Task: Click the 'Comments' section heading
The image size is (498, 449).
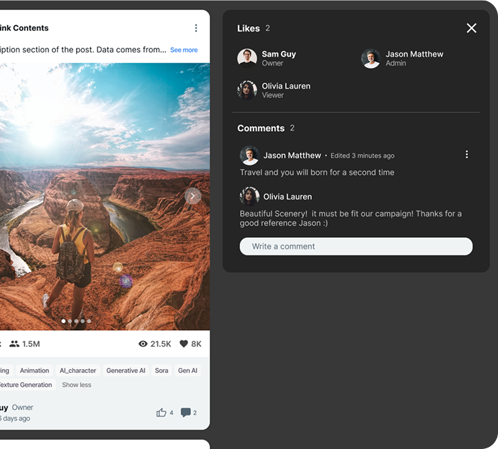Action: pos(261,128)
